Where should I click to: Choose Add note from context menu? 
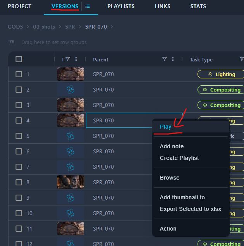pos(191,146)
